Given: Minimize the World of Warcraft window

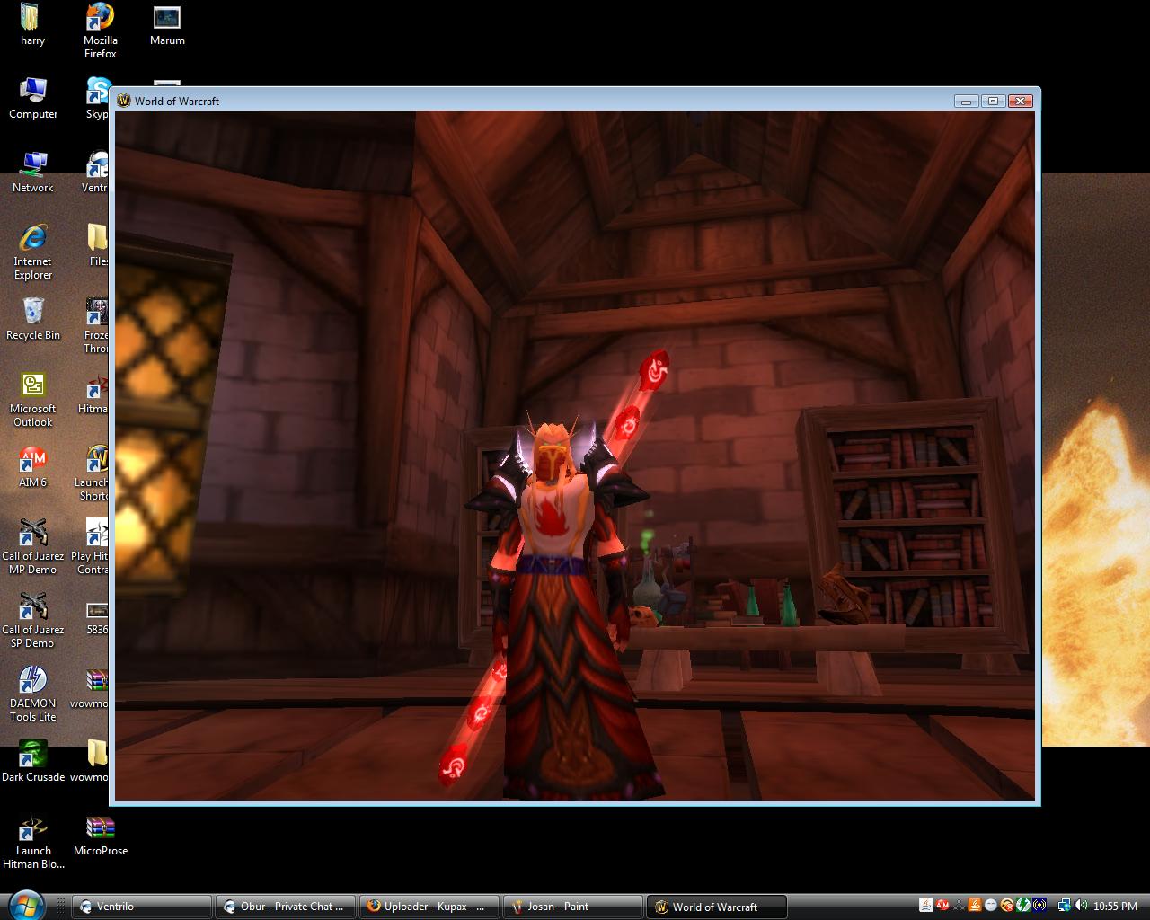Looking at the screenshot, I should tap(966, 101).
